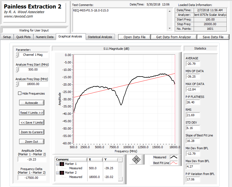Screen dimensions: 232x187
Task: Click the No. Points value 1601
Action: 210,29
